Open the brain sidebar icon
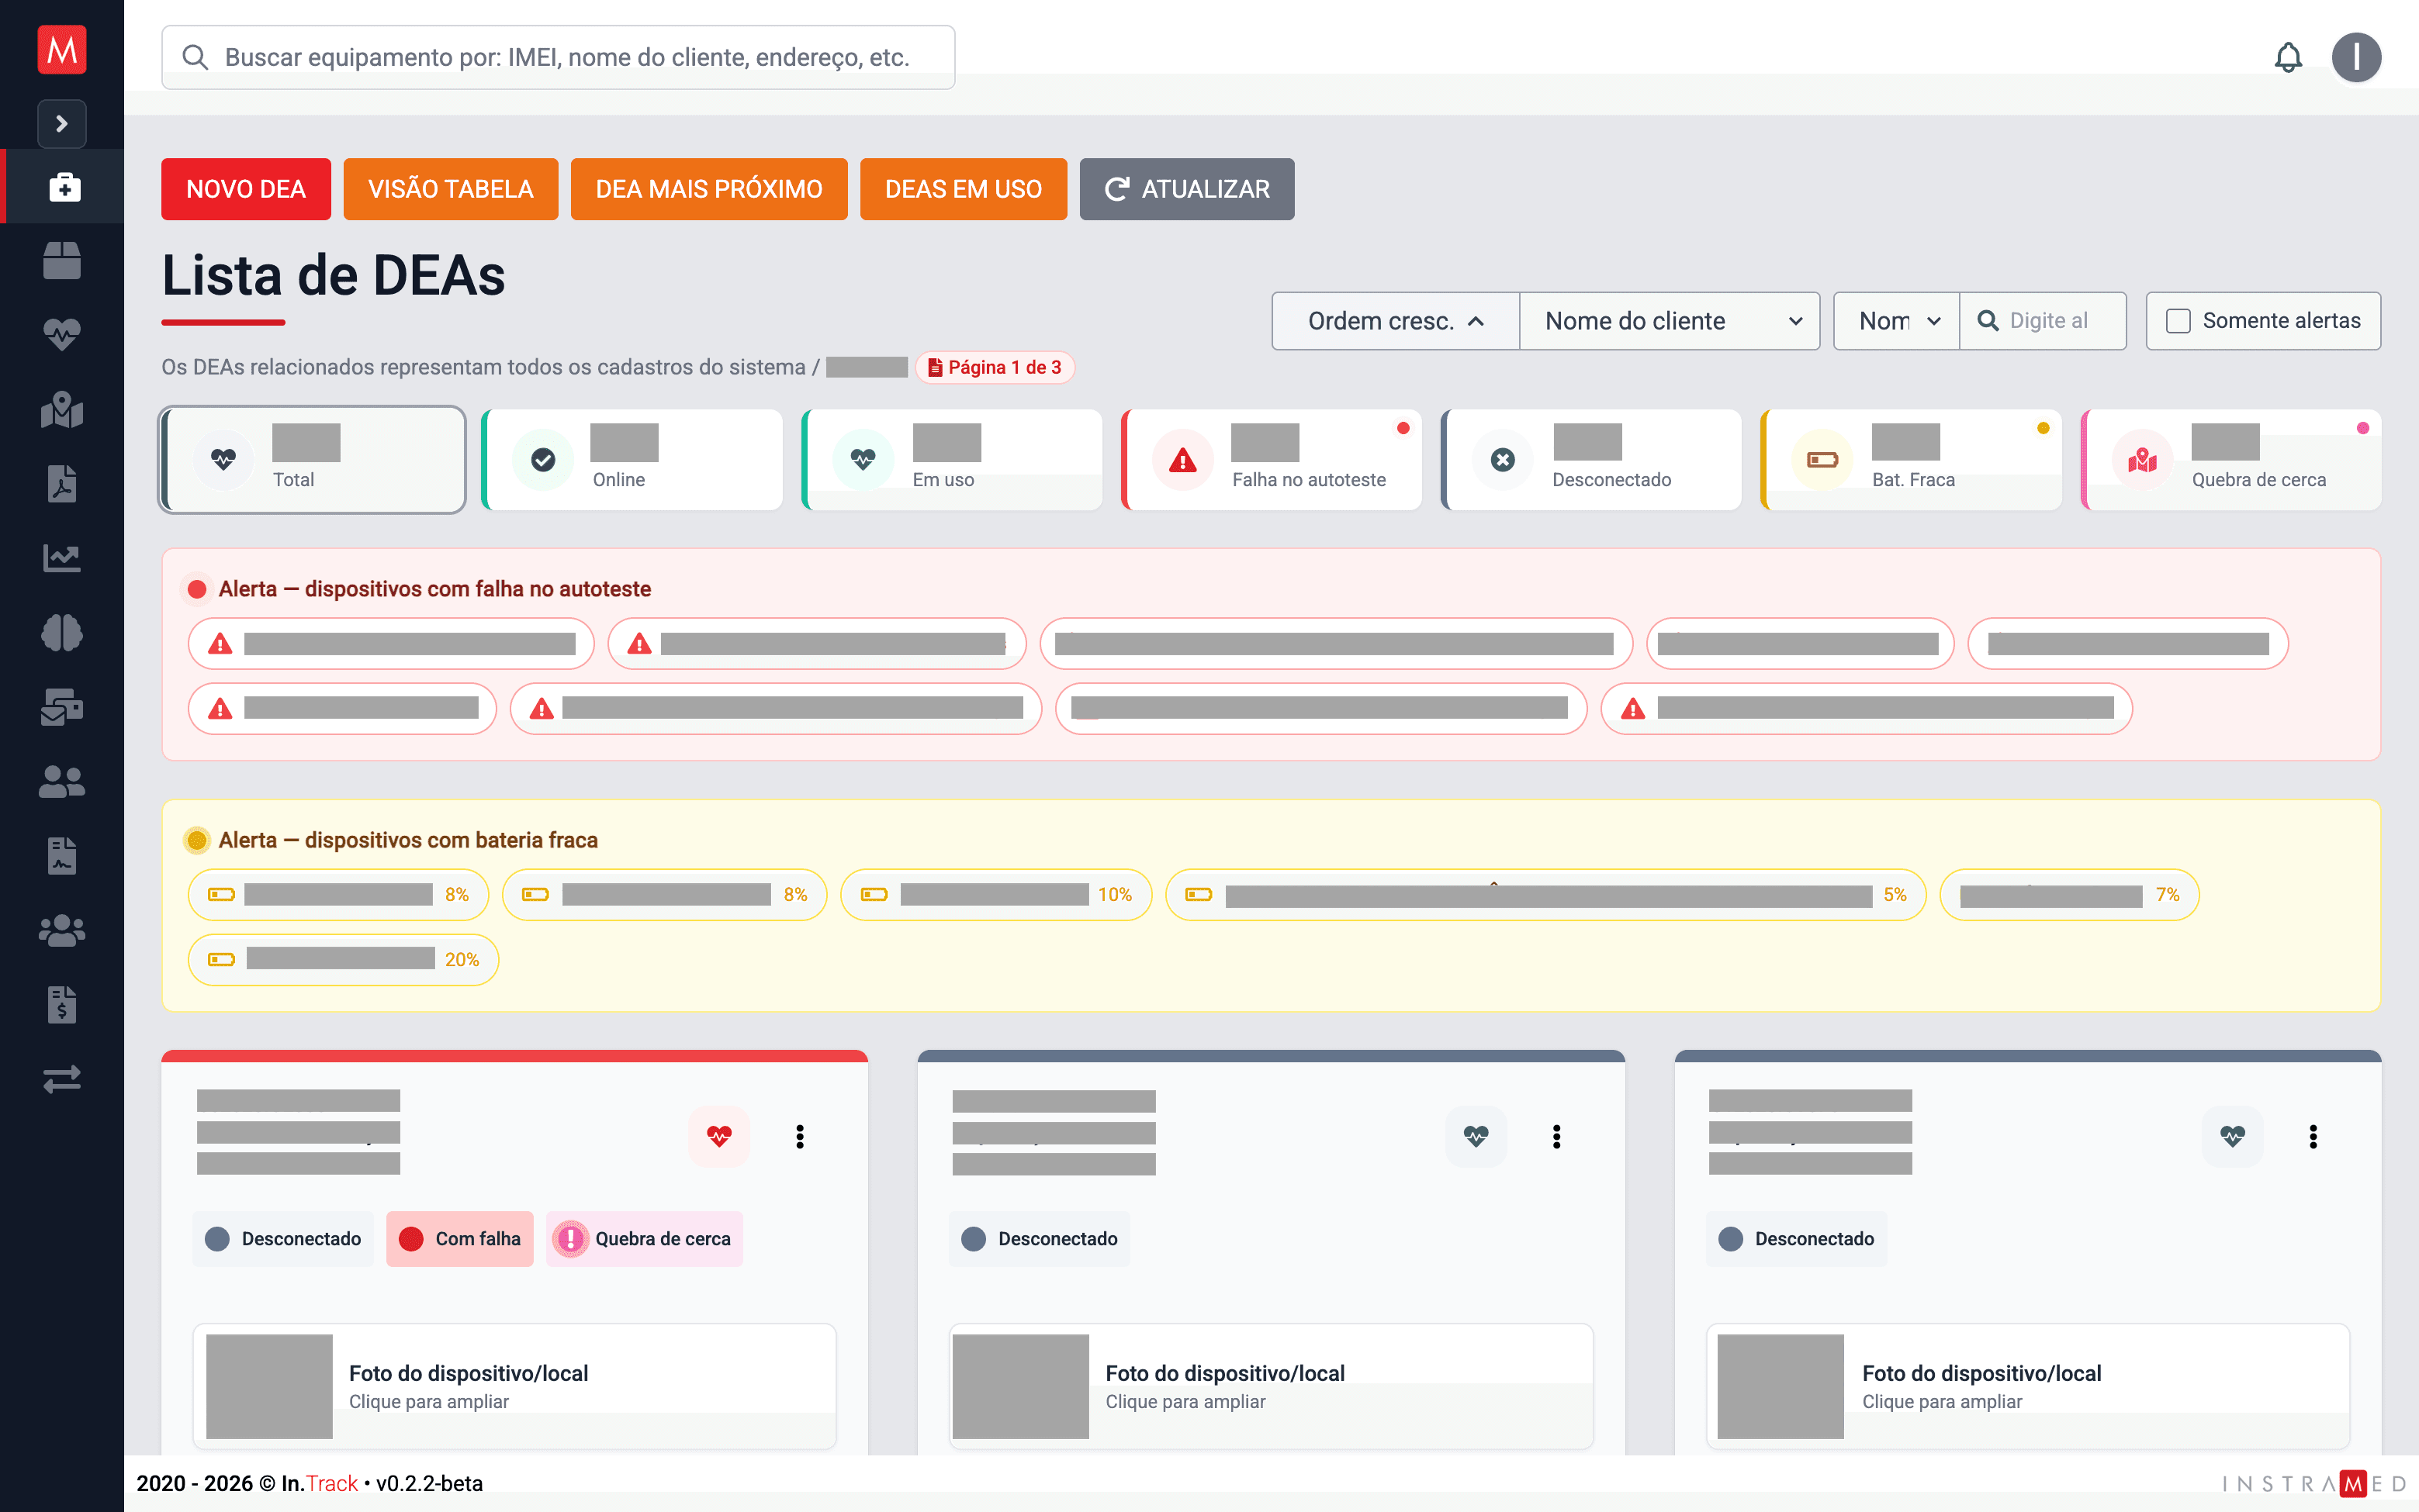The width and height of the screenshot is (2419, 1512). 62,633
